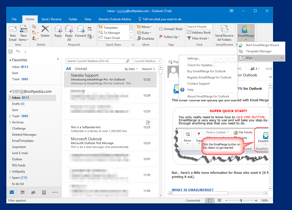This screenshot has height=210, width=292.
Task: Select Register EmailMerge for Outlook
Action: 208,77
